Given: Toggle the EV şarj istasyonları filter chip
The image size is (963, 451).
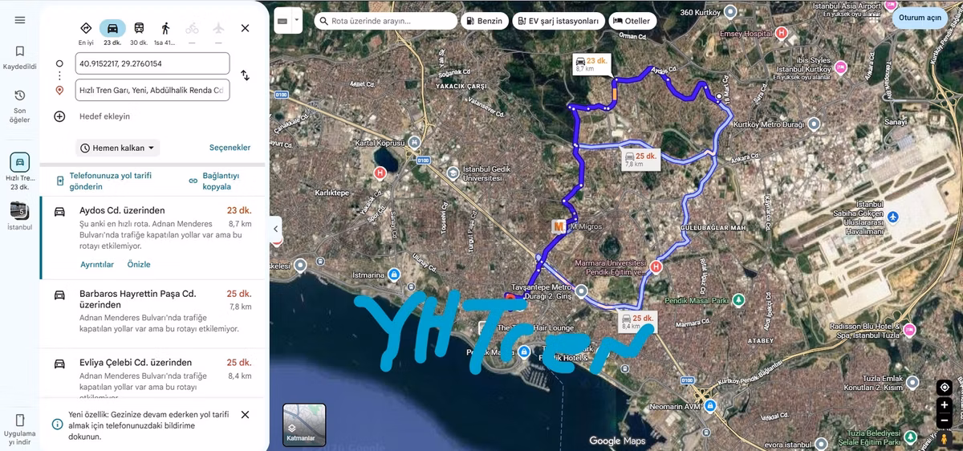Looking at the screenshot, I should 559,21.
